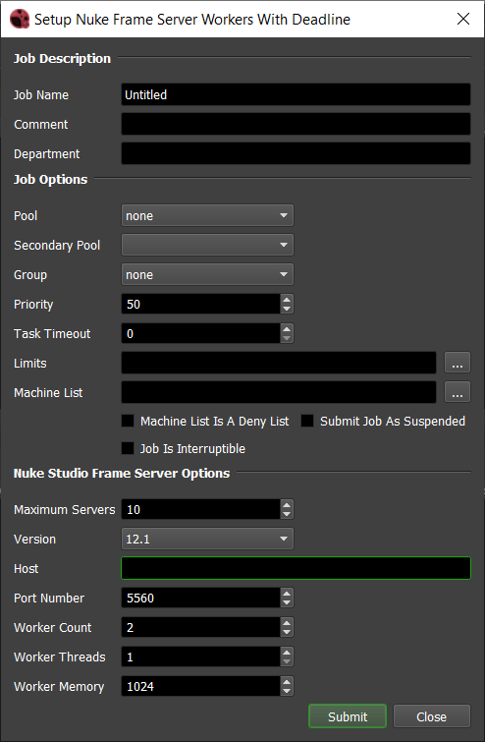Submit the frame server job
This screenshot has width=485, height=742.
point(348,716)
